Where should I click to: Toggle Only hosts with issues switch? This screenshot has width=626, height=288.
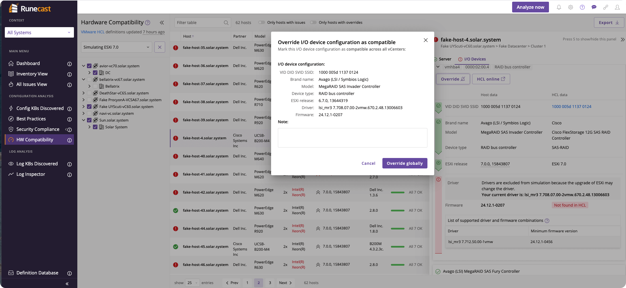(261, 22)
